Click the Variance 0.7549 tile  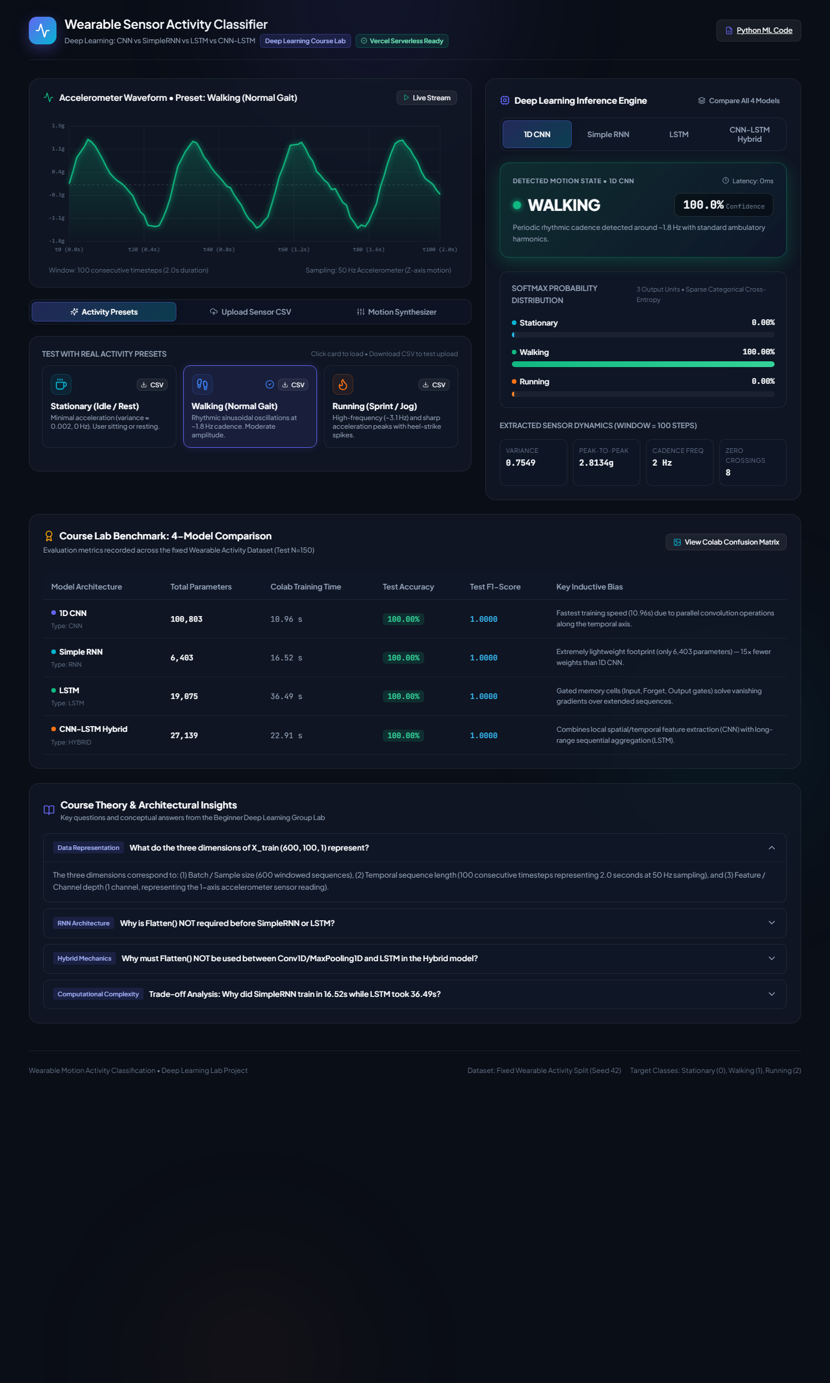533,462
